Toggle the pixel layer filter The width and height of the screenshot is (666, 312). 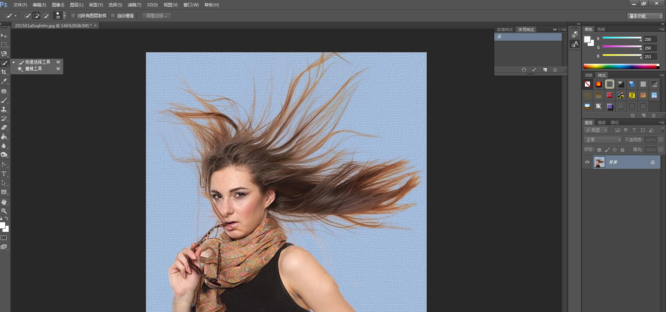pos(618,130)
